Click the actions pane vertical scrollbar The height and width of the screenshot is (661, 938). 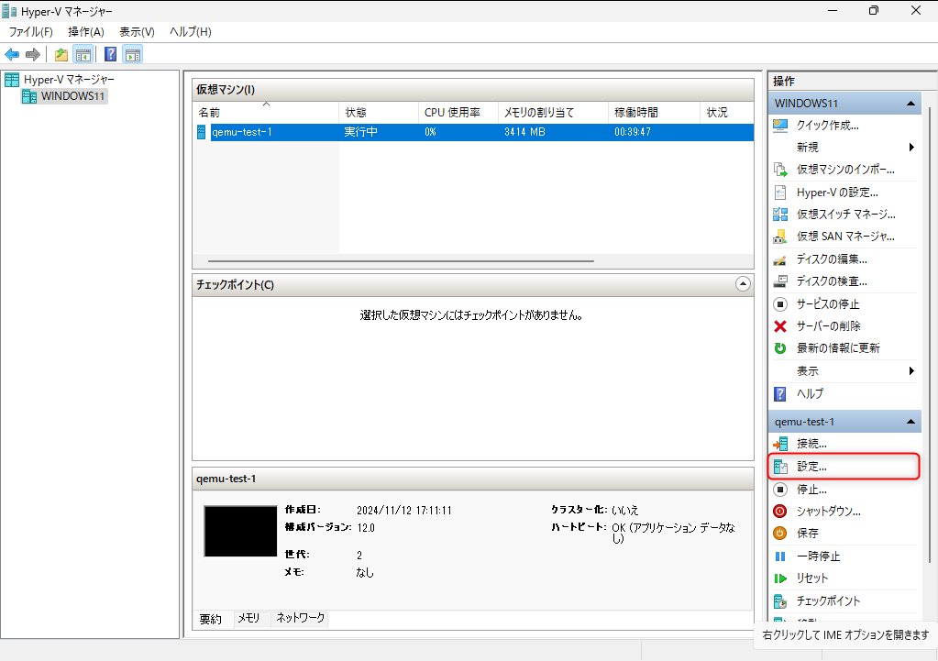(x=929, y=335)
